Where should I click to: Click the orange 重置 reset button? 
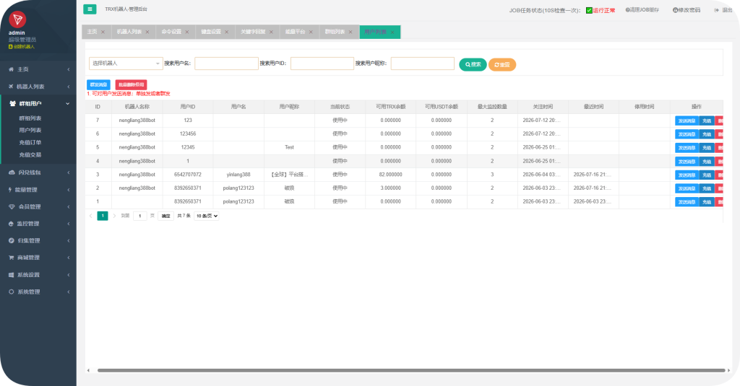click(502, 64)
